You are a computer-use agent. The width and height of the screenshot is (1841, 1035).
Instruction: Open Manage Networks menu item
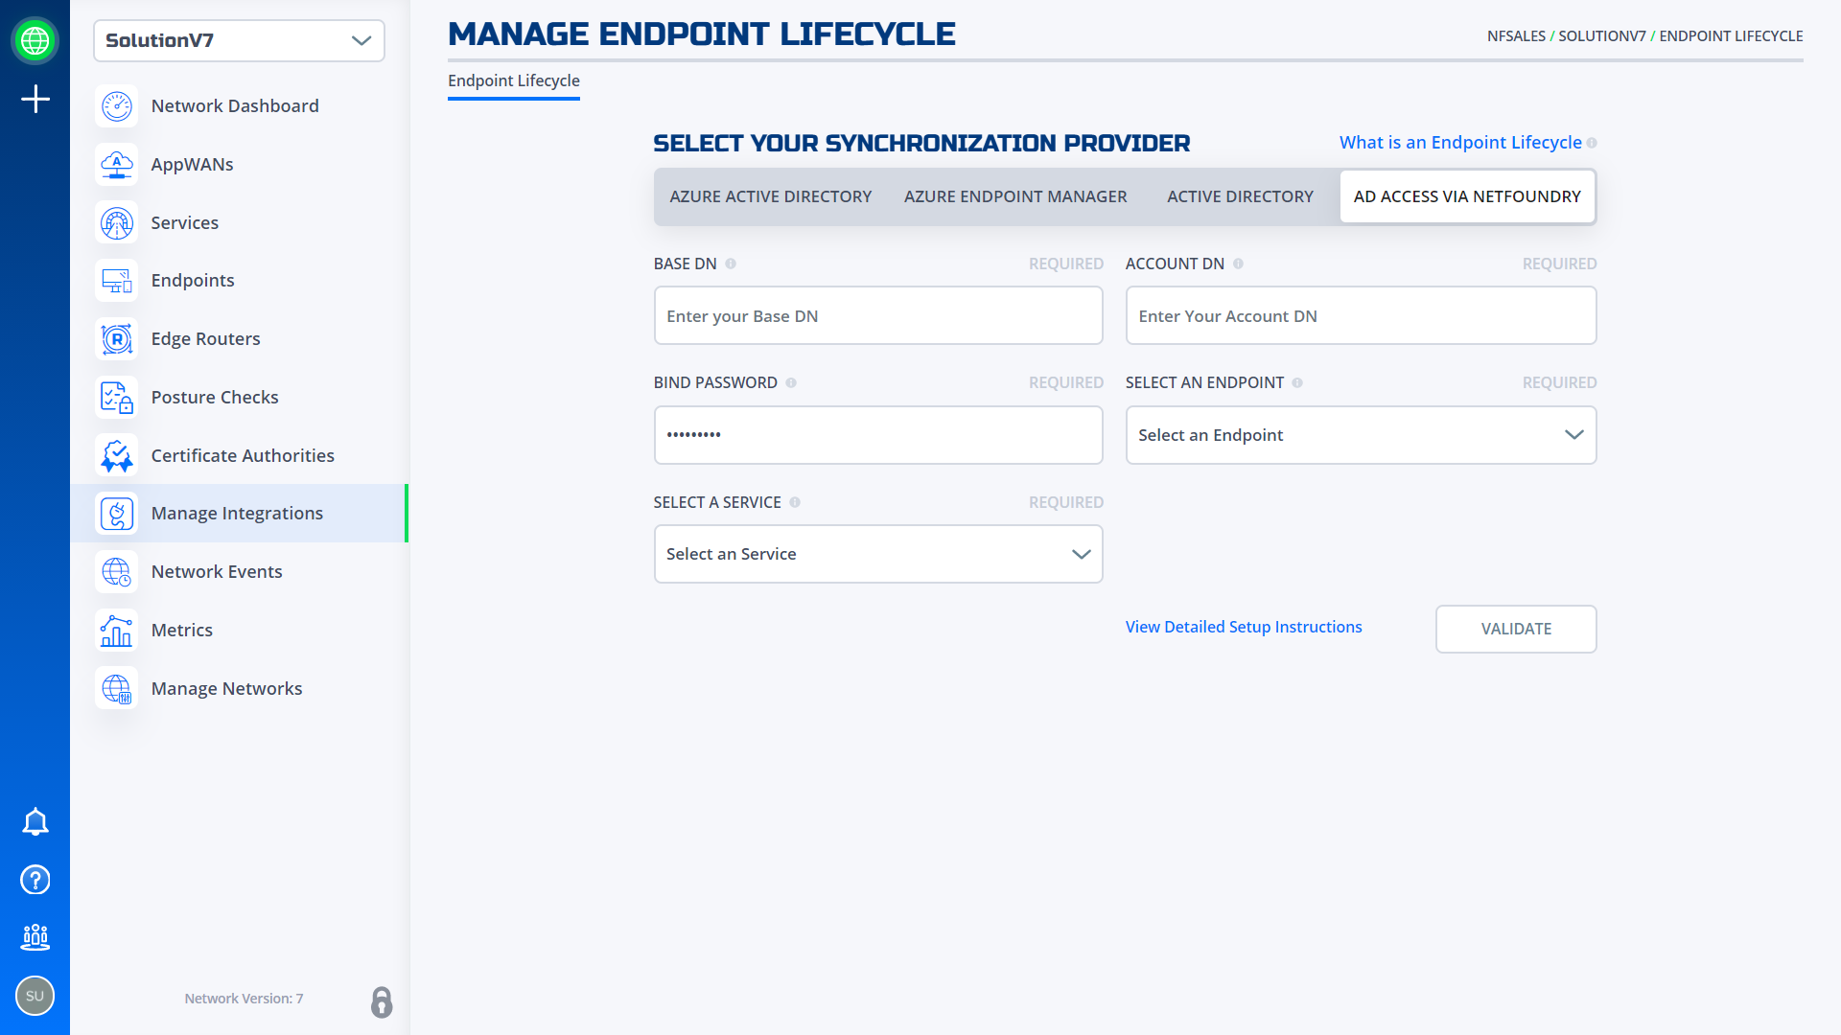[x=240, y=689]
